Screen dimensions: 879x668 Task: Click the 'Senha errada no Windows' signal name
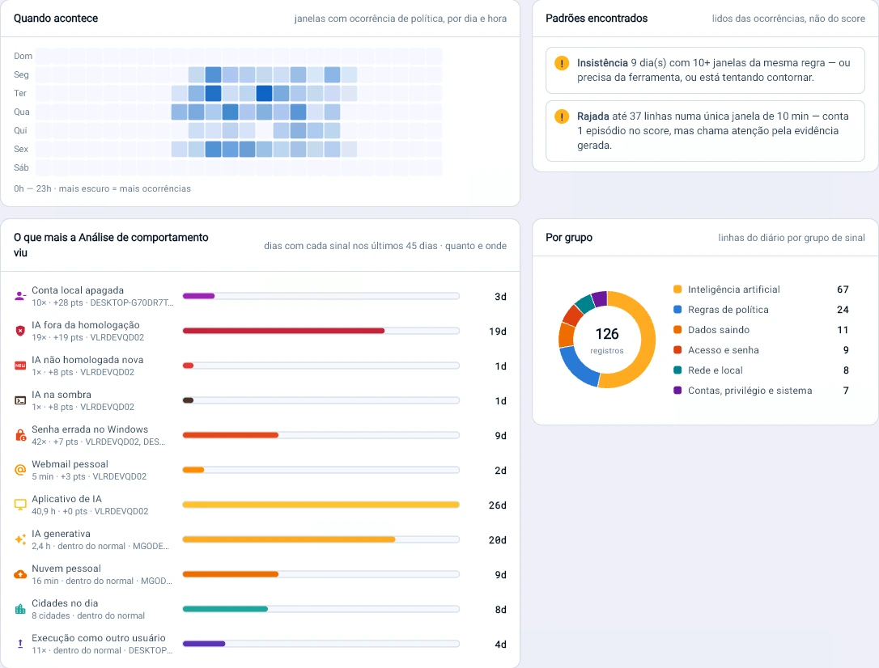[x=90, y=429]
